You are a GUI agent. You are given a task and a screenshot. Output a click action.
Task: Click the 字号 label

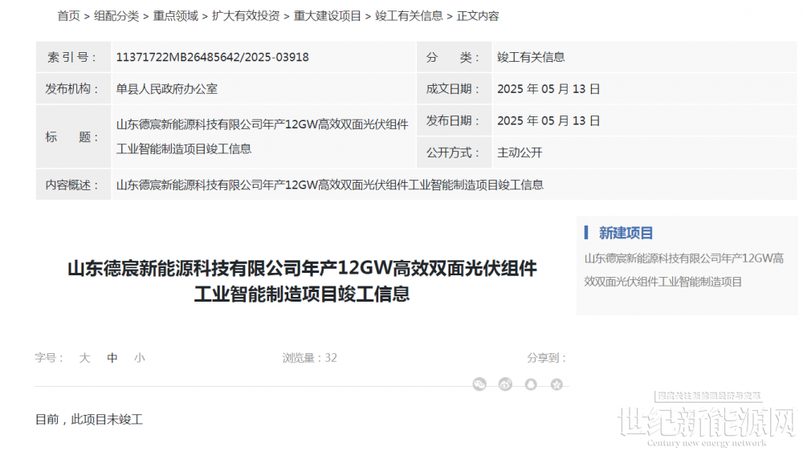pyautogui.click(x=49, y=358)
